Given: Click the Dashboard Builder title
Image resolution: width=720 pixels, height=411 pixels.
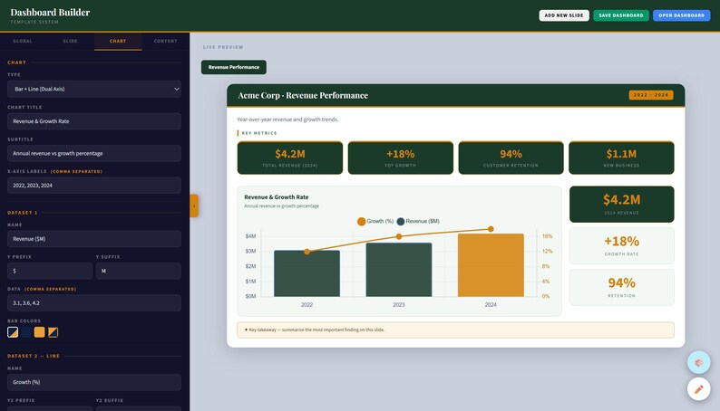Looking at the screenshot, I should 50,13.
